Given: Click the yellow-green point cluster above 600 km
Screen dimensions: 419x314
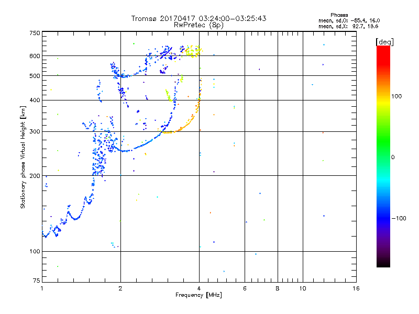Looking at the screenshot, I should pyautogui.click(x=193, y=51).
